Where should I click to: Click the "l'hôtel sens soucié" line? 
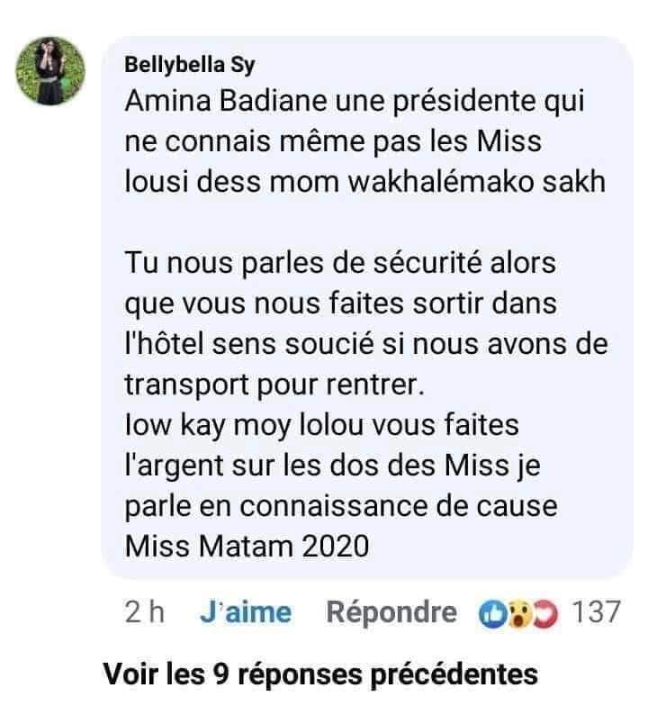pyautogui.click(x=364, y=344)
